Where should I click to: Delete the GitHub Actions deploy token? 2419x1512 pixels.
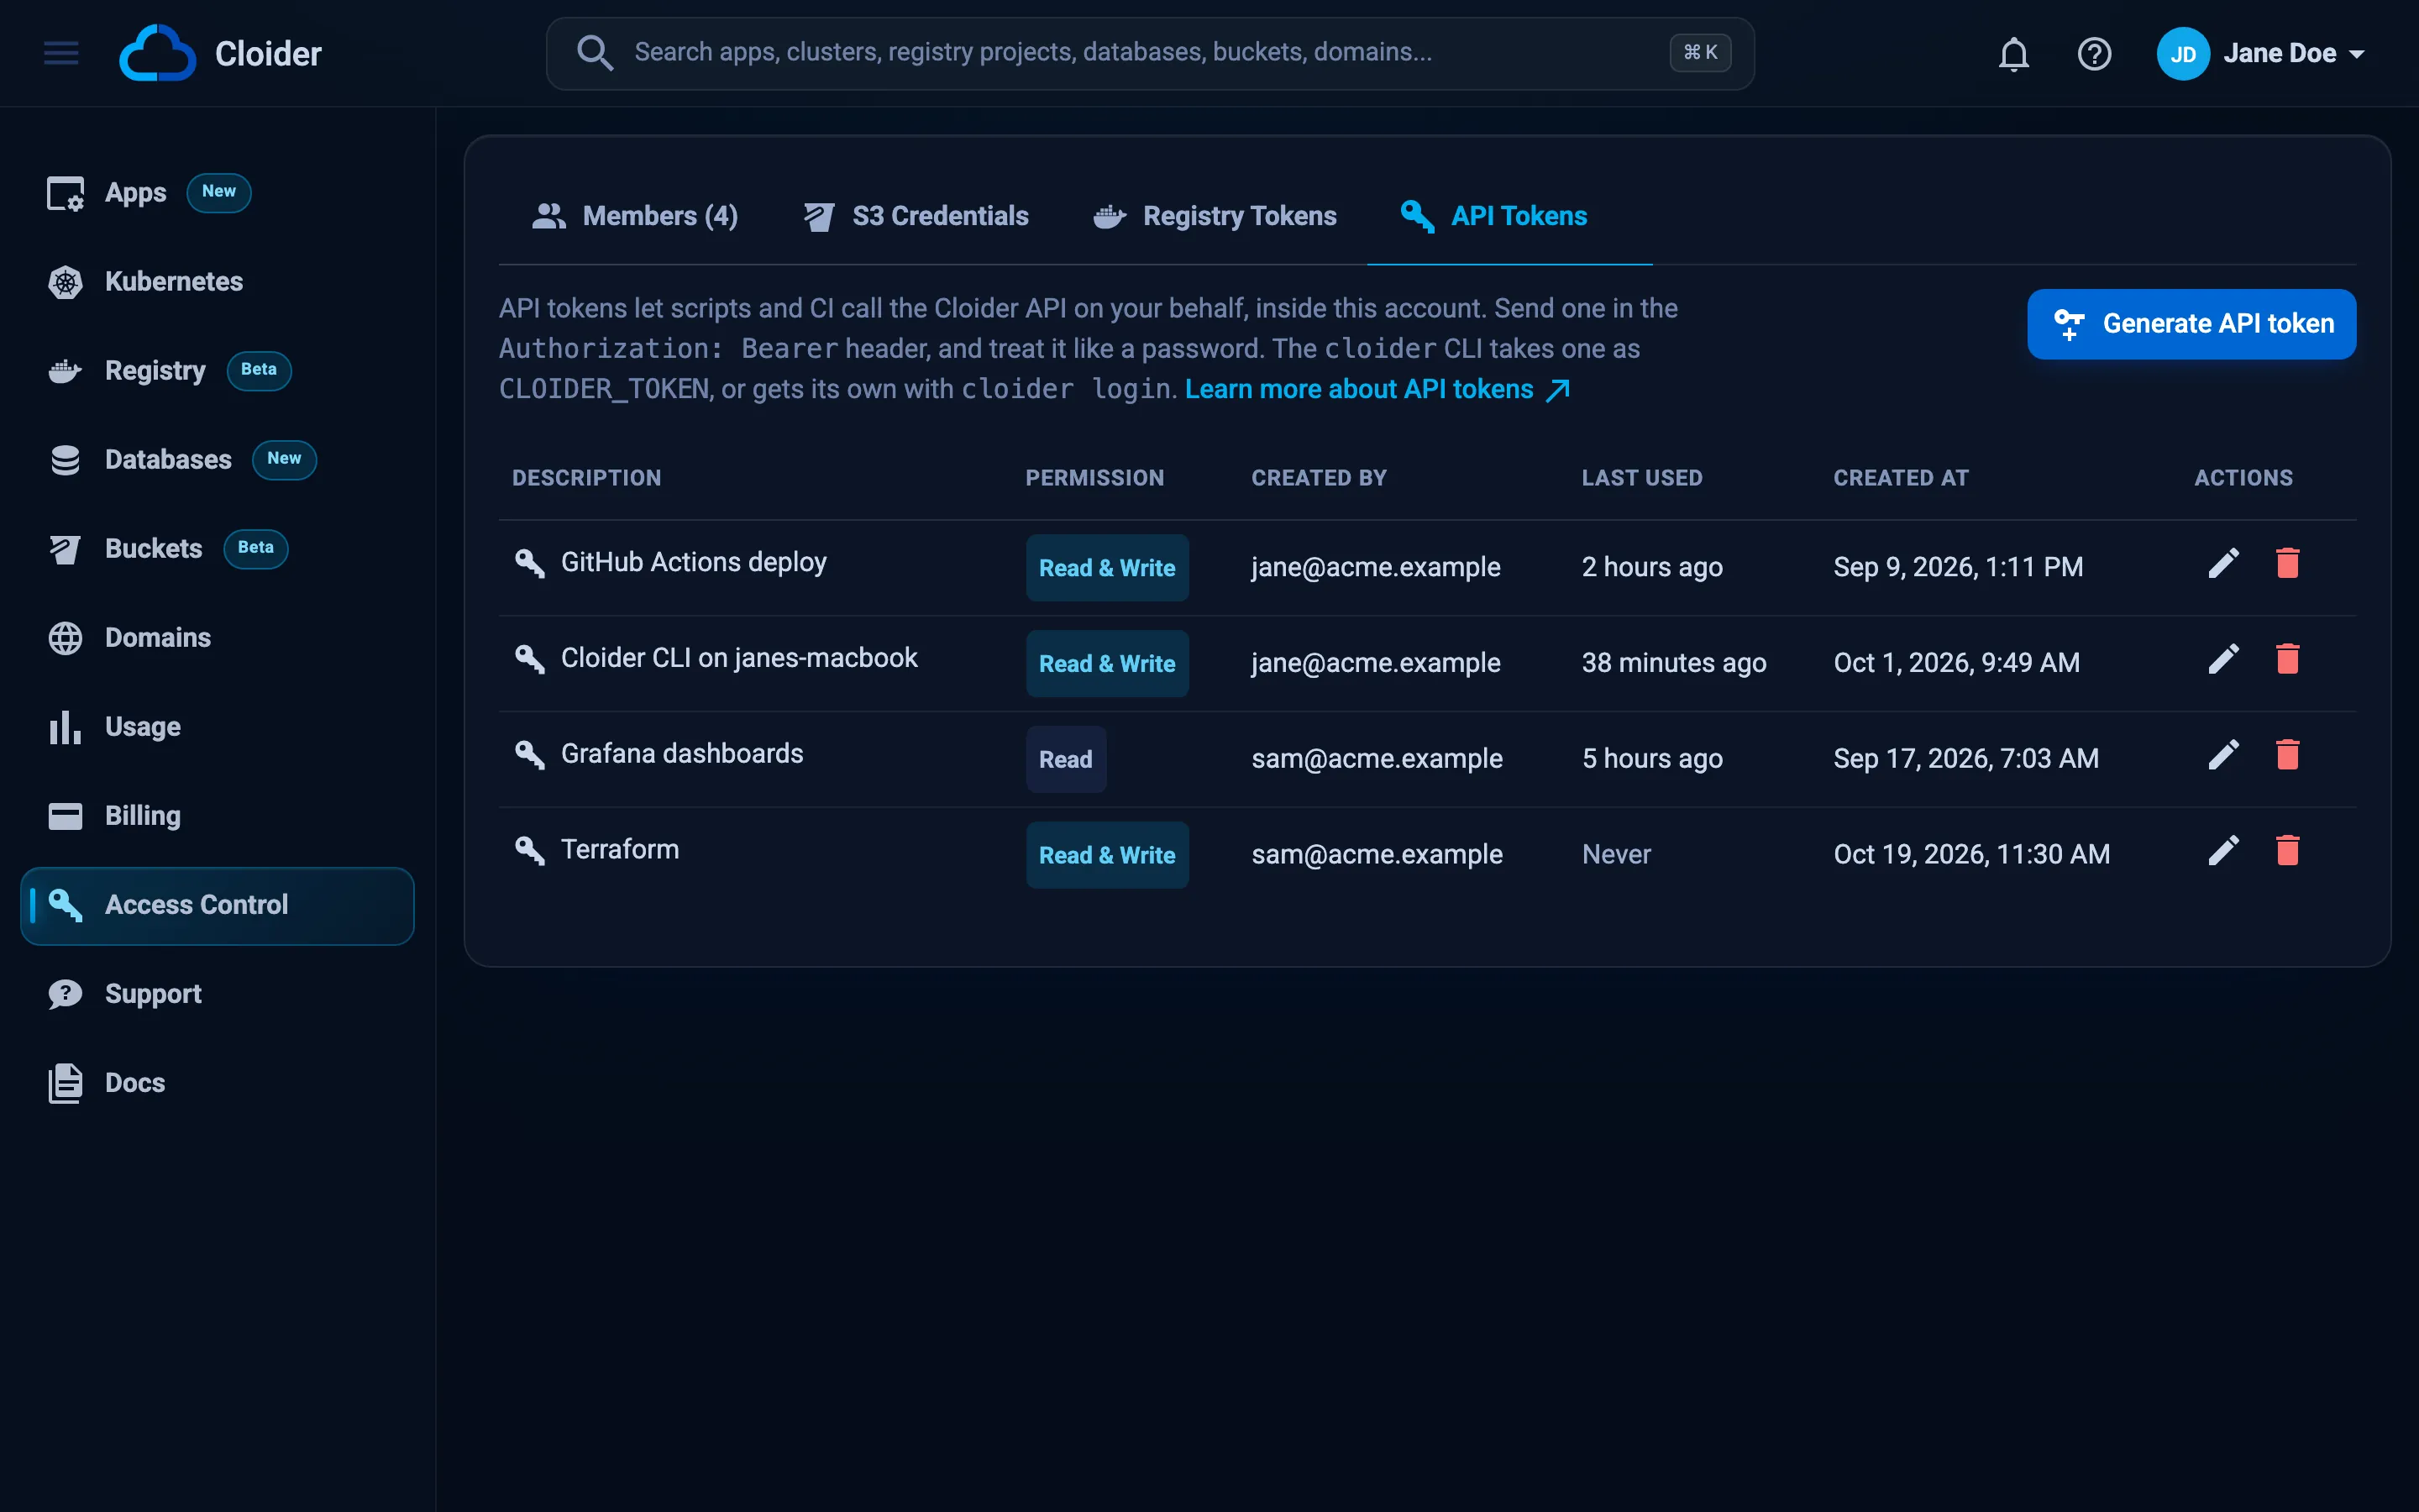click(x=2287, y=563)
